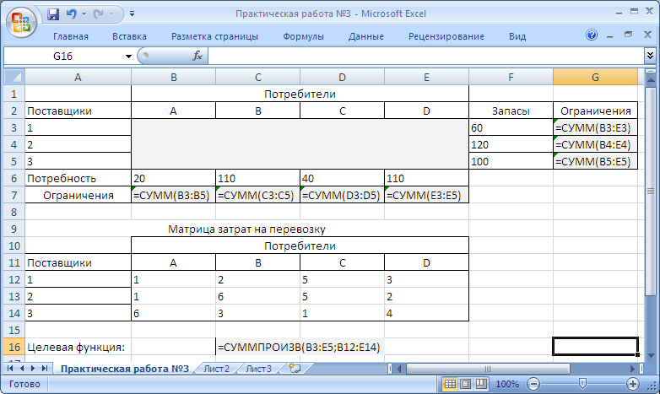Open the Вид ribbon tab

pyautogui.click(x=517, y=36)
